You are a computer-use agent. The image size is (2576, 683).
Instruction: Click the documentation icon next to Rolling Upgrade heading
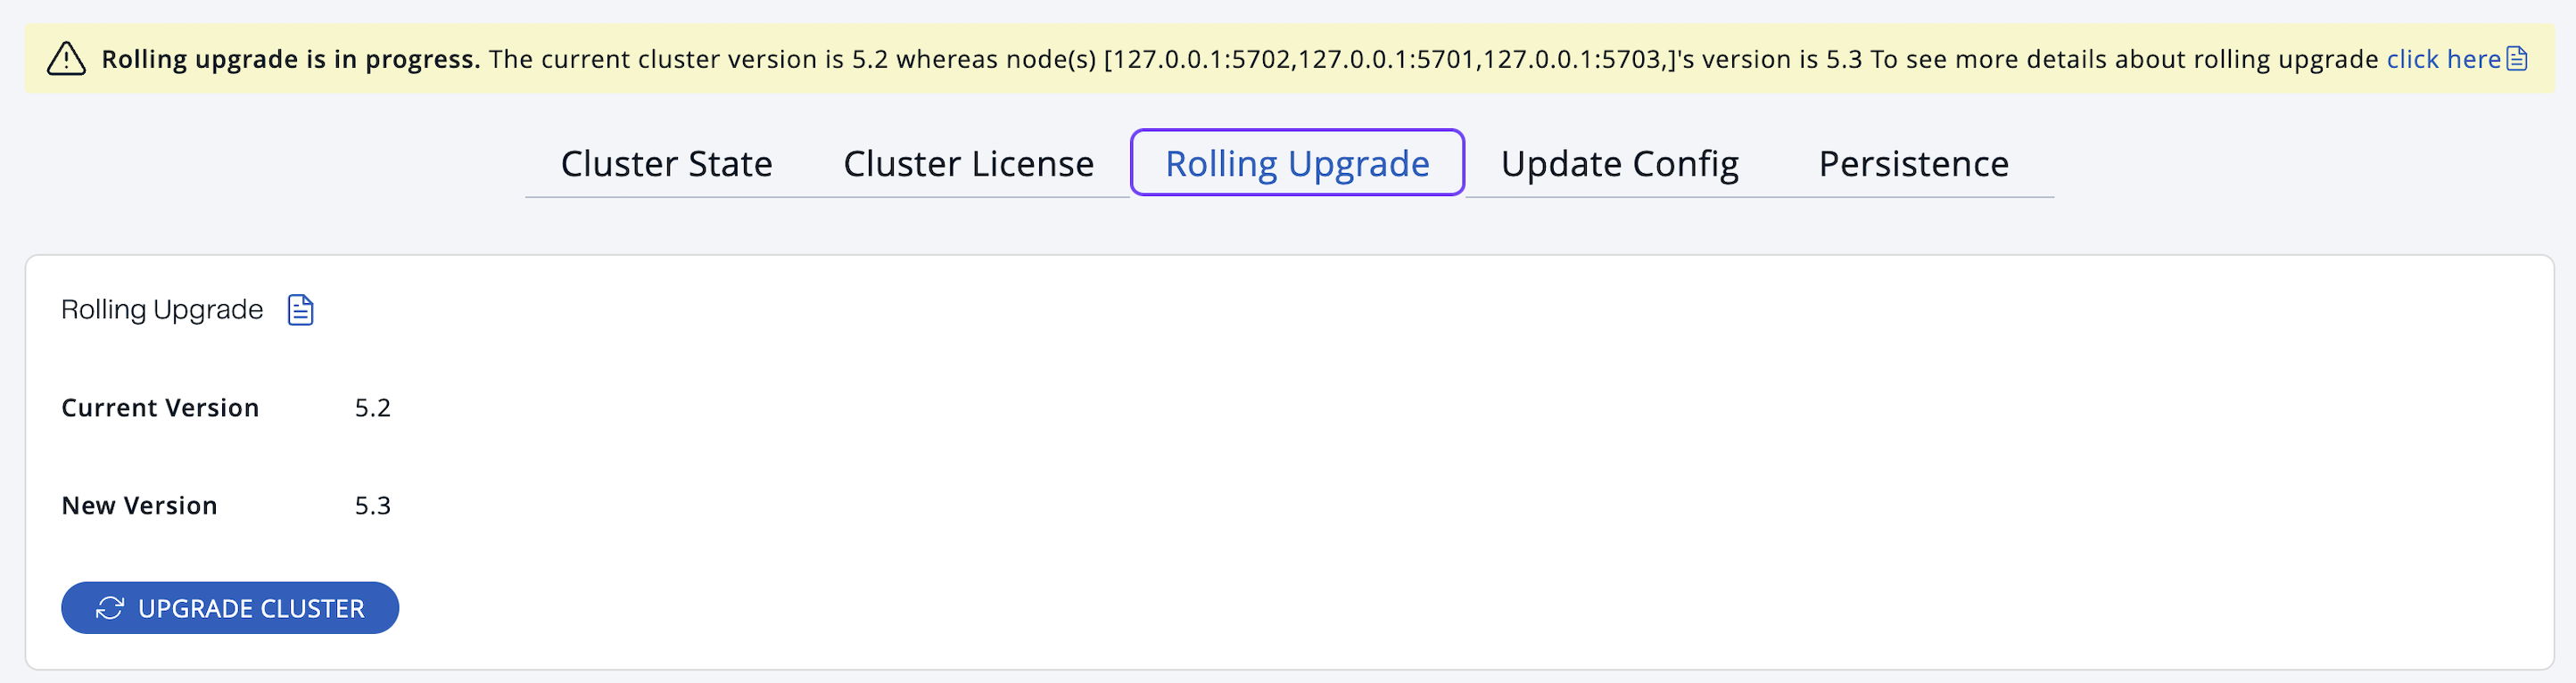(x=299, y=309)
